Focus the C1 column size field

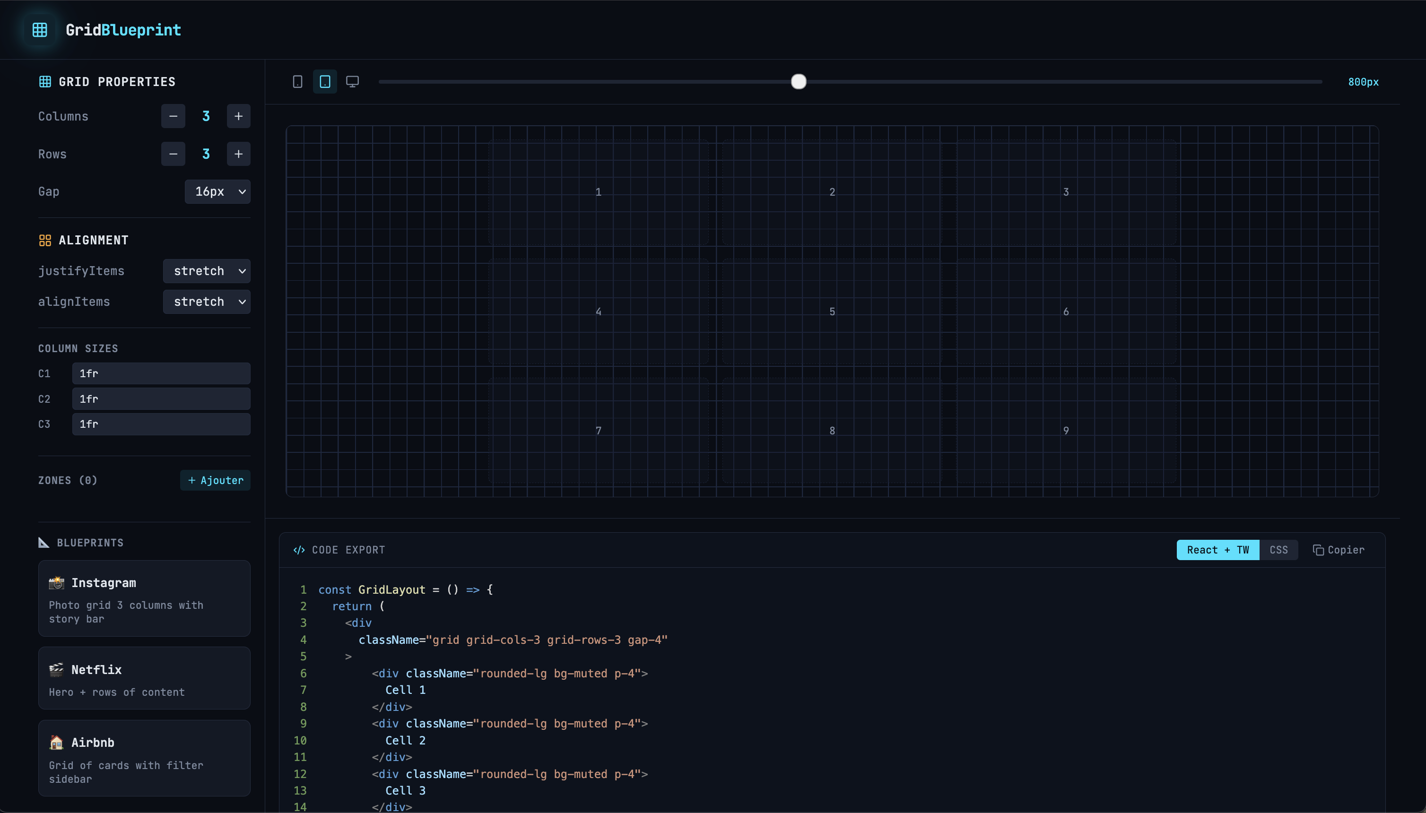[161, 373]
